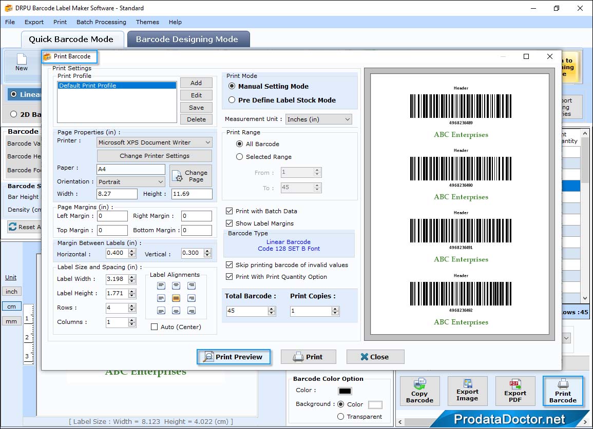593x429 pixels.
Task: Click the Save profile button
Action: pos(196,107)
